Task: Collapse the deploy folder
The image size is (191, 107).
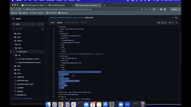Action: click(13, 41)
